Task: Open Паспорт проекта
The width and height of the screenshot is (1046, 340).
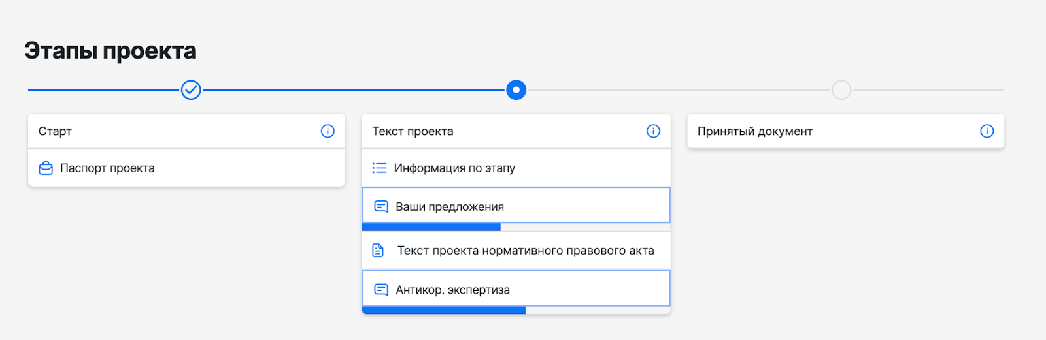Action: click(108, 168)
